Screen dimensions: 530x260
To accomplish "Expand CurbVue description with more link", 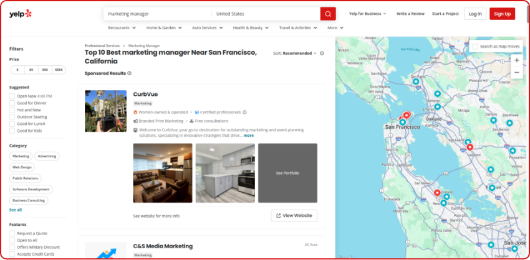I will (x=248, y=136).
